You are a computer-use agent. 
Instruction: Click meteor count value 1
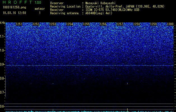click(x=40, y=13)
